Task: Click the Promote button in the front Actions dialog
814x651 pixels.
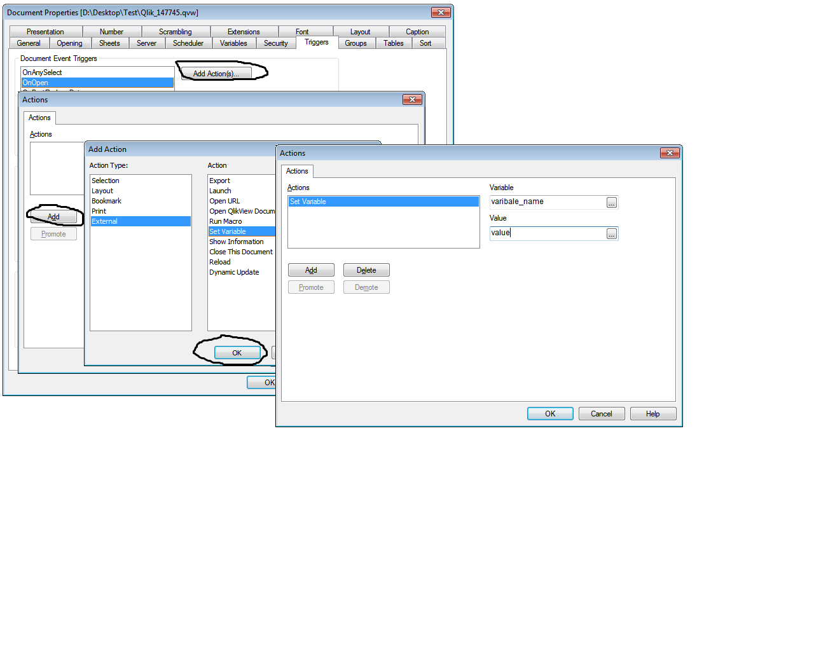Action: click(x=311, y=287)
